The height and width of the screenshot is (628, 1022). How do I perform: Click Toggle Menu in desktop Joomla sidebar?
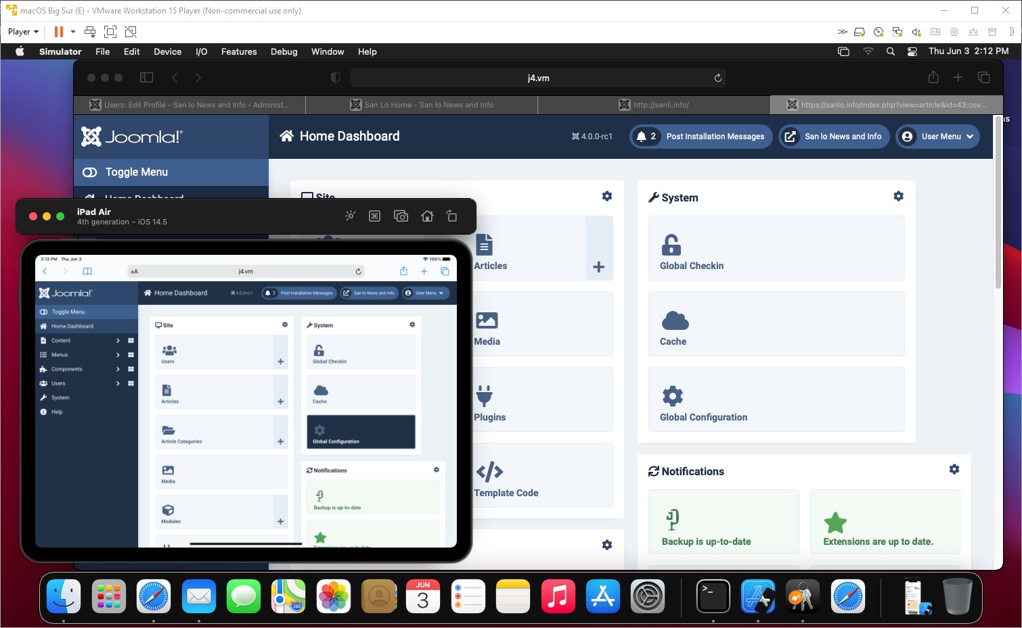click(171, 172)
